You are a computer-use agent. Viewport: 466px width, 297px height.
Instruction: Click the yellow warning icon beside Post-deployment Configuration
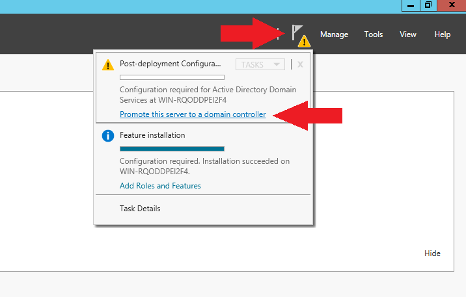tap(108, 65)
